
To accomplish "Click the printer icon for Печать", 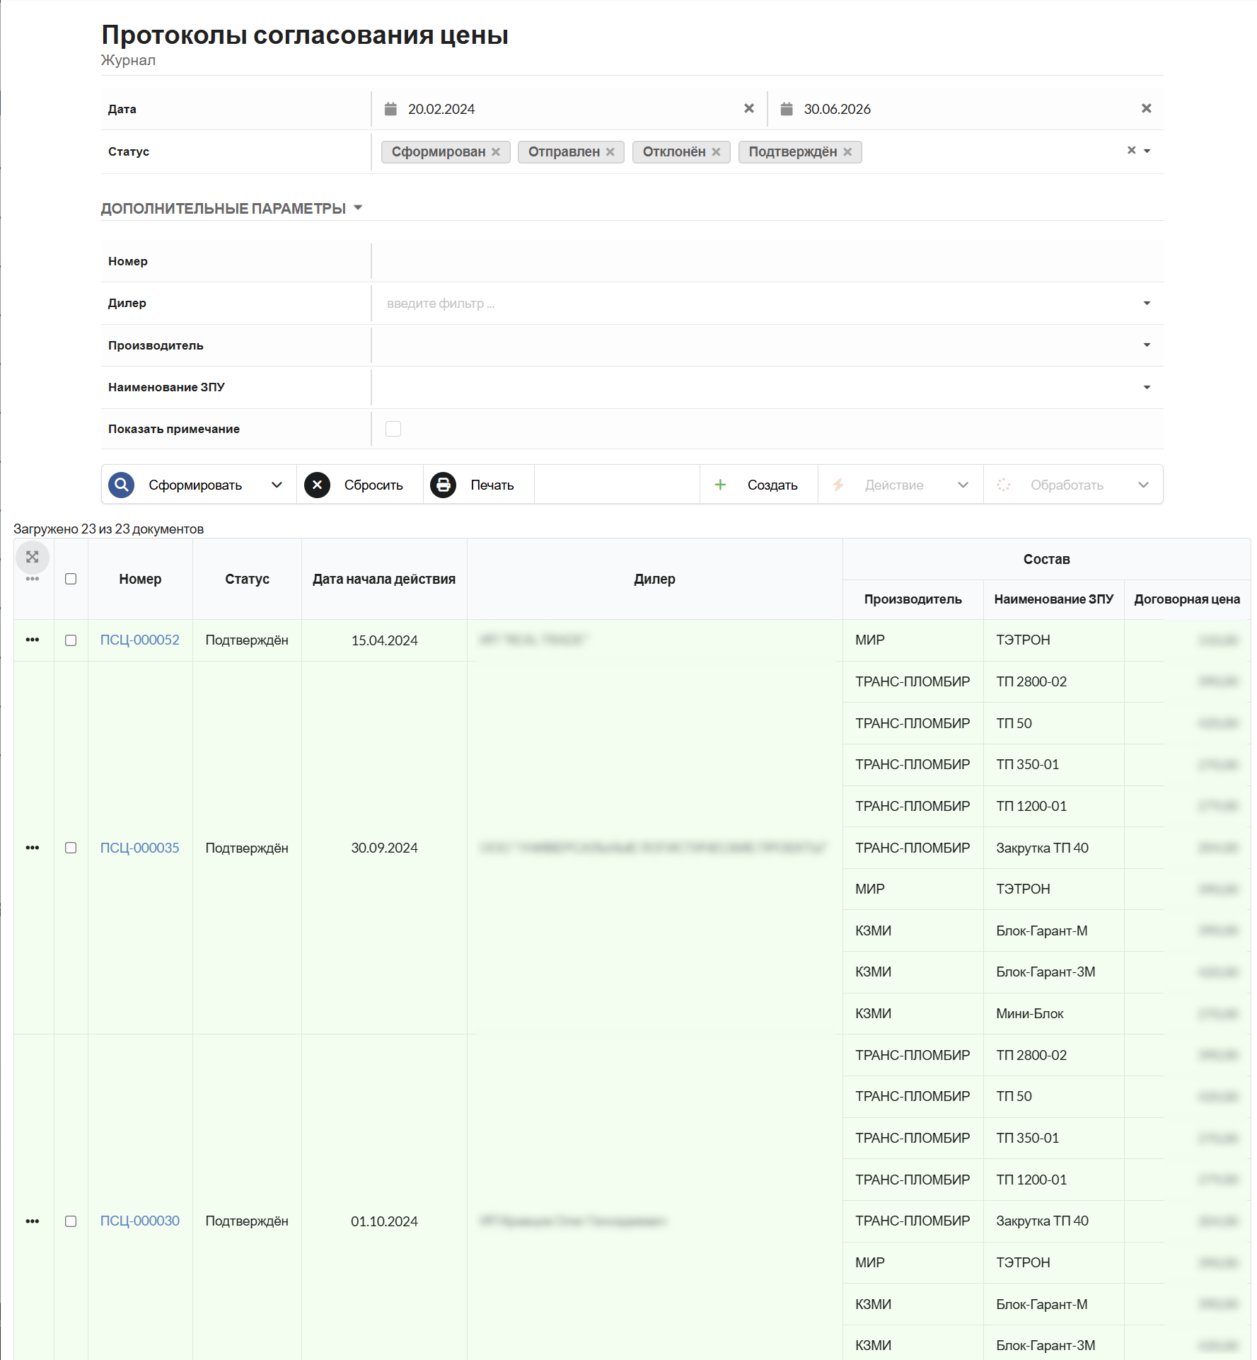I will [x=444, y=485].
